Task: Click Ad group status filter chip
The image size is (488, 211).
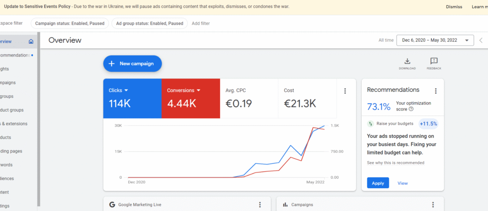Action: pyautogui.click(x=150, y=23)
